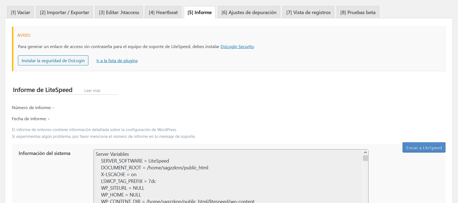This screenshot has height=203, width=458.
Task: Click the LSWCP_TAG_PREFIX = 7dc line
Action: tap(128, 181)
